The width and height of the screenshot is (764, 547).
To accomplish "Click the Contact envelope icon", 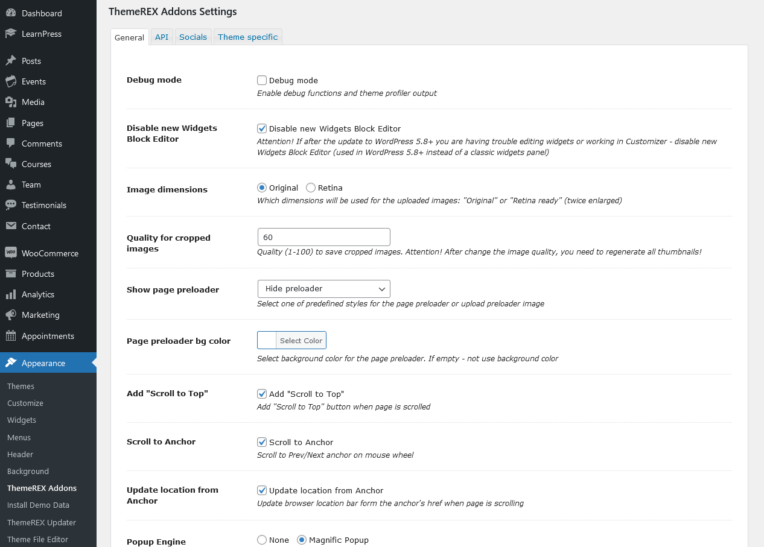I will (x=11, y=226).
